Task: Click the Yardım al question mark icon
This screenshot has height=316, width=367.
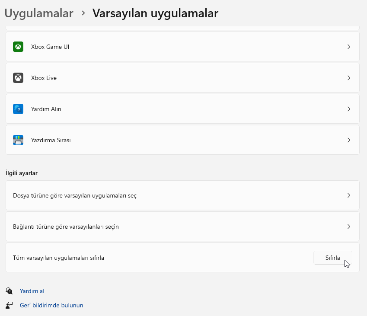Action: coord(10,290)
